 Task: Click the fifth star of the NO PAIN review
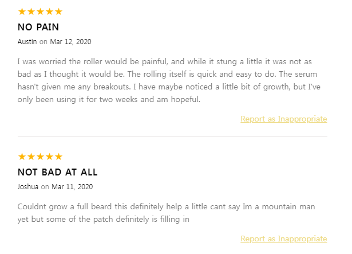pyautogui.click(x=58, y=11)
